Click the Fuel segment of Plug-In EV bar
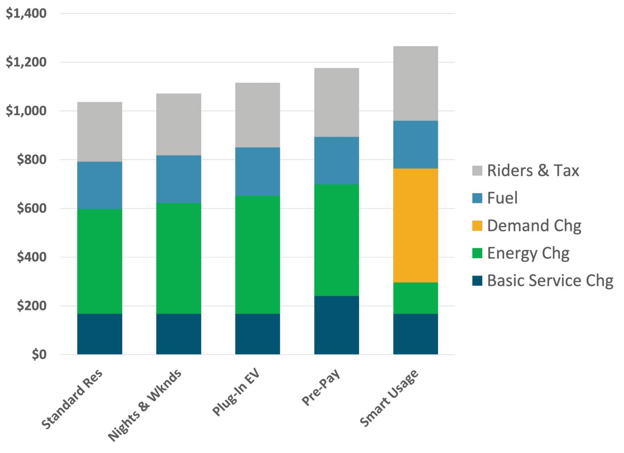Image resolution: width=624 pixels, height=453 pixels. click(x=258, y=172)
